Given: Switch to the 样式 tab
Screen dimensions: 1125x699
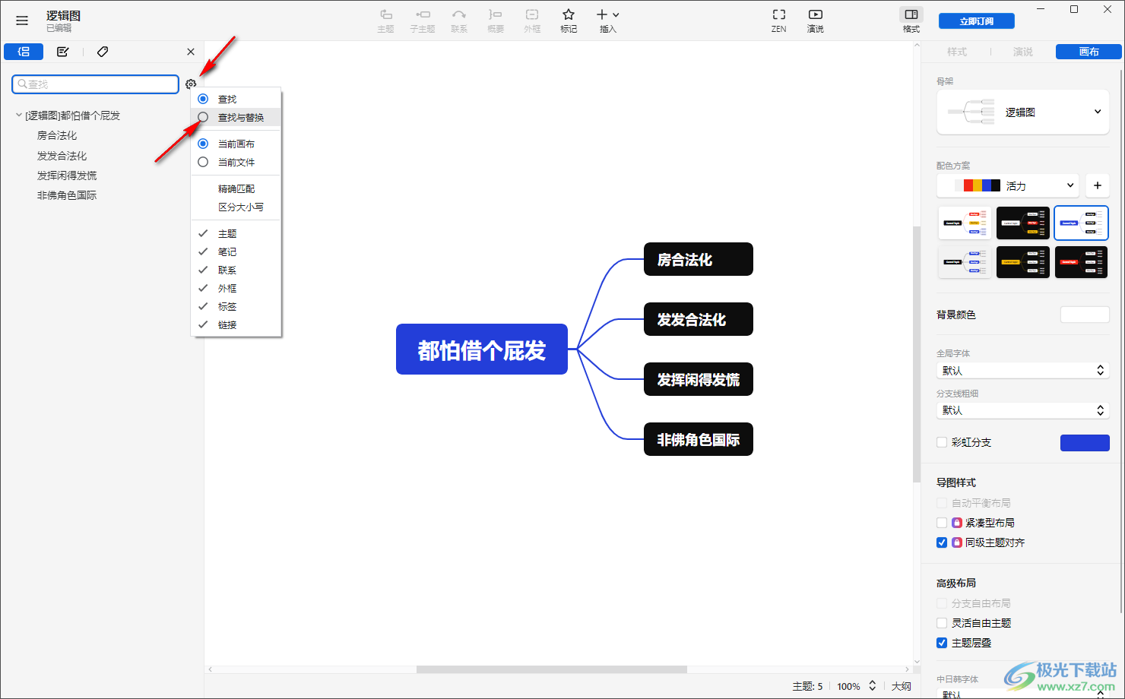Looking at the screenshot, I should point(957,52).
